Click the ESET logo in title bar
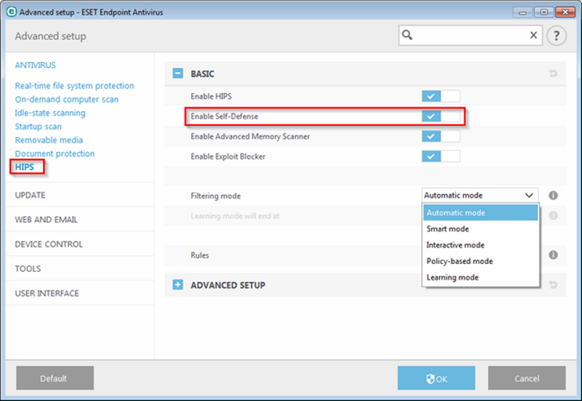Viewport: 582px width, 401px height. coord(12,12)
